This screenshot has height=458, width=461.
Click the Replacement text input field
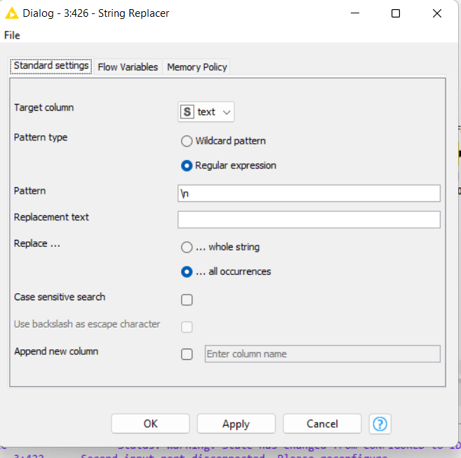click(309, 220)
